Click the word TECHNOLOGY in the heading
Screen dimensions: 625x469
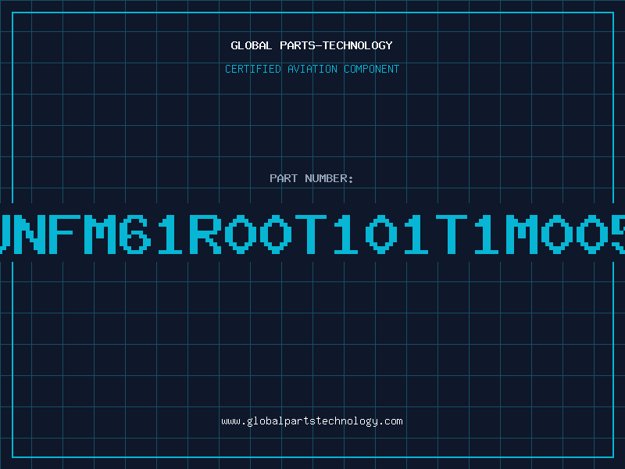358,45
